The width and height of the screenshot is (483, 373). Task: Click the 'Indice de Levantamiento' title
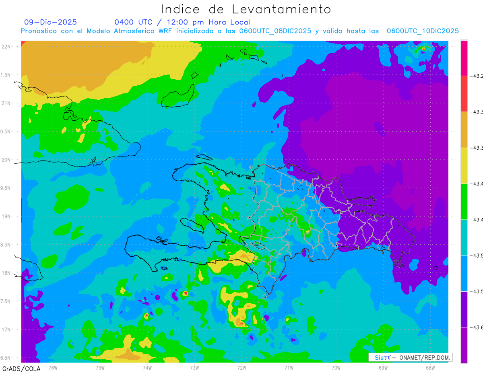pos(246,9)
